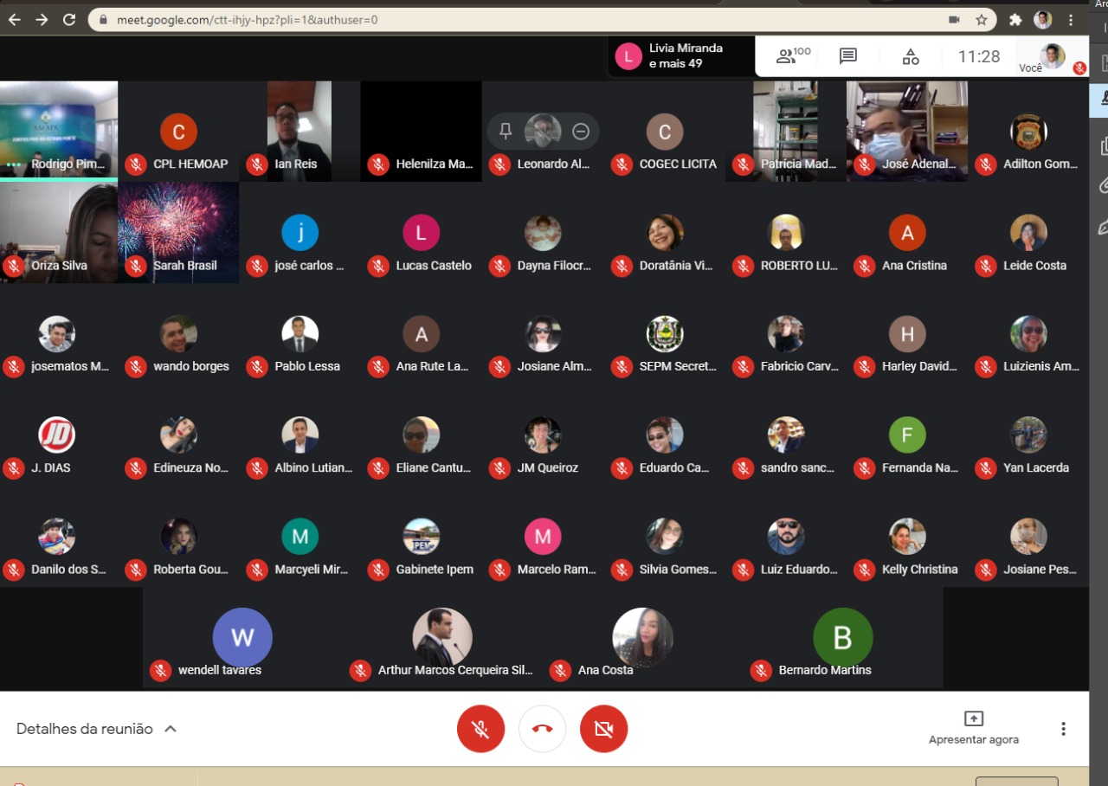The height and width of the screenshot is (786, 1108).
Task: Click the JM Queiroz name label
Action: pyautogui.click(x=548, y=467)
